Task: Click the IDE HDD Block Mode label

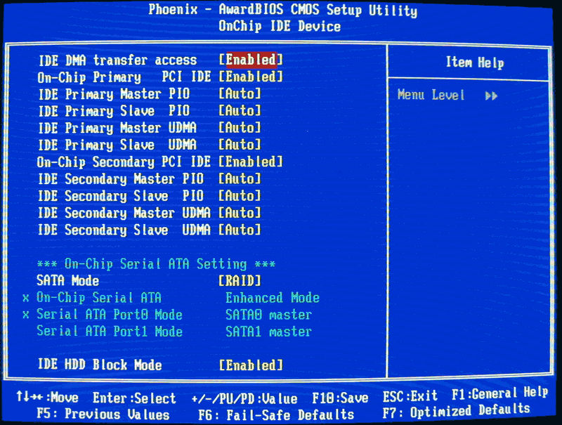Action: tap(100, 365)
